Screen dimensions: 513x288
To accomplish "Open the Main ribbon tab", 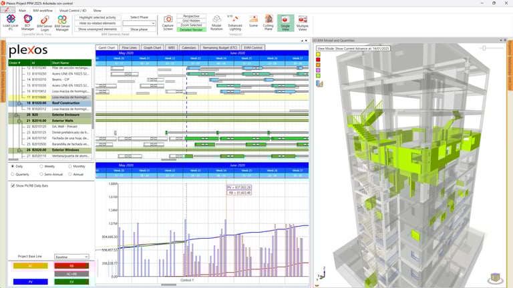I will click(22, 11).
